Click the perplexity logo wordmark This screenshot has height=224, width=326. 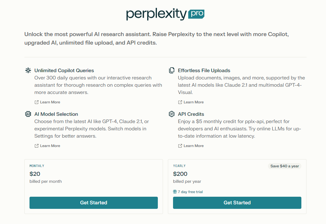(x=156, y=14)
